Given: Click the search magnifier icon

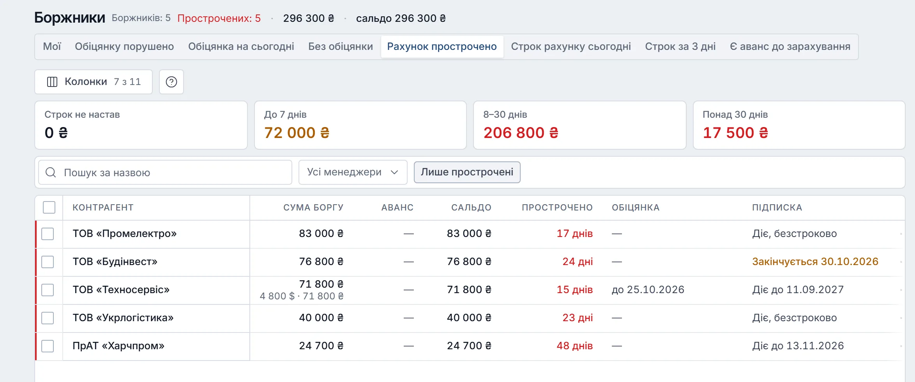Looking at the screenshot, I should coord(51,172).
